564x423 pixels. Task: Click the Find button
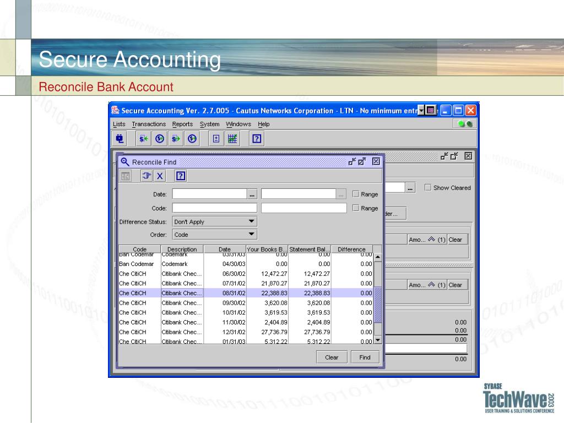point(365,357)
